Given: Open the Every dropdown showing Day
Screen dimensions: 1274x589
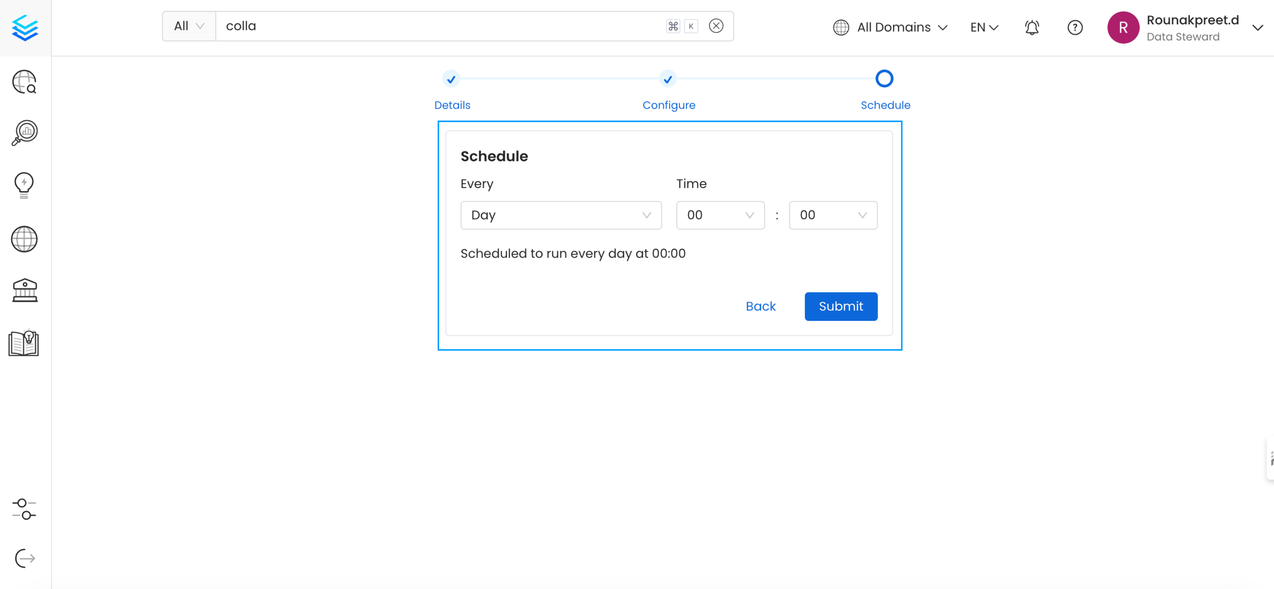Looking at the screenshot, I should tap(560, 215).
